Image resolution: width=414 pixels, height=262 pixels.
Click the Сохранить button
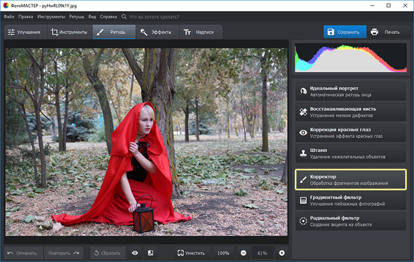click(345, 32)
